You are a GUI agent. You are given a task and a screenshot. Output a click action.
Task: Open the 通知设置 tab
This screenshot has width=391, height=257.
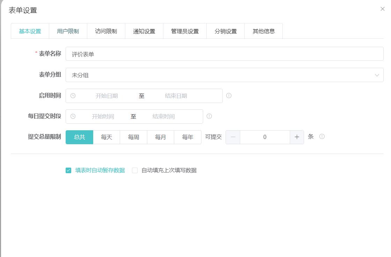tap(144, 31)
